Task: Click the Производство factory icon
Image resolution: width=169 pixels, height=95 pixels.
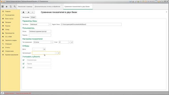Action: (3, 33)
